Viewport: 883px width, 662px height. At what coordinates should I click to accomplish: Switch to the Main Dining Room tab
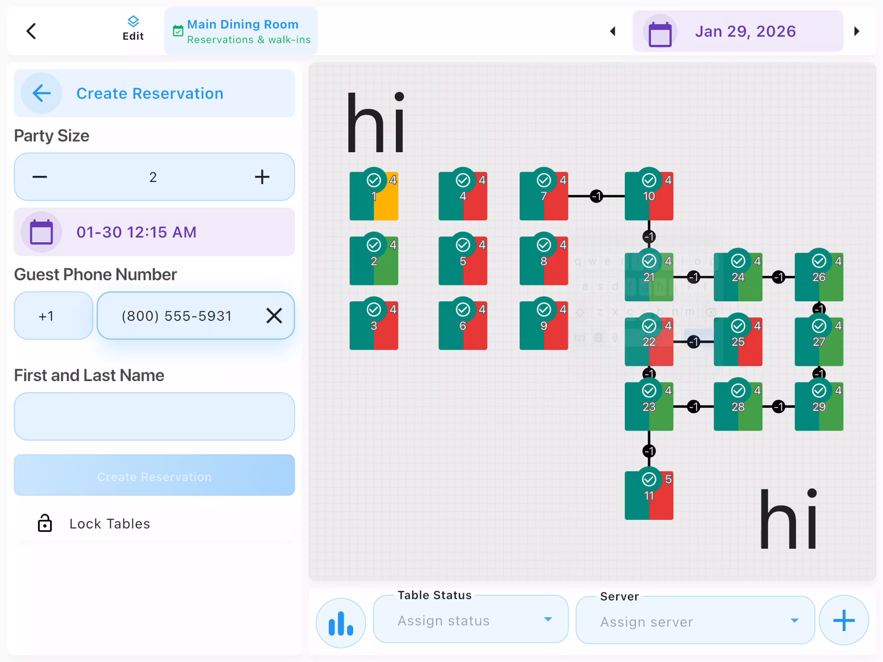click(x=242, y=31)
